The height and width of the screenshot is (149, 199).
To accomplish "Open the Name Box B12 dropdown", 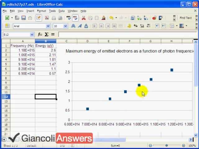I will point(32,34).
